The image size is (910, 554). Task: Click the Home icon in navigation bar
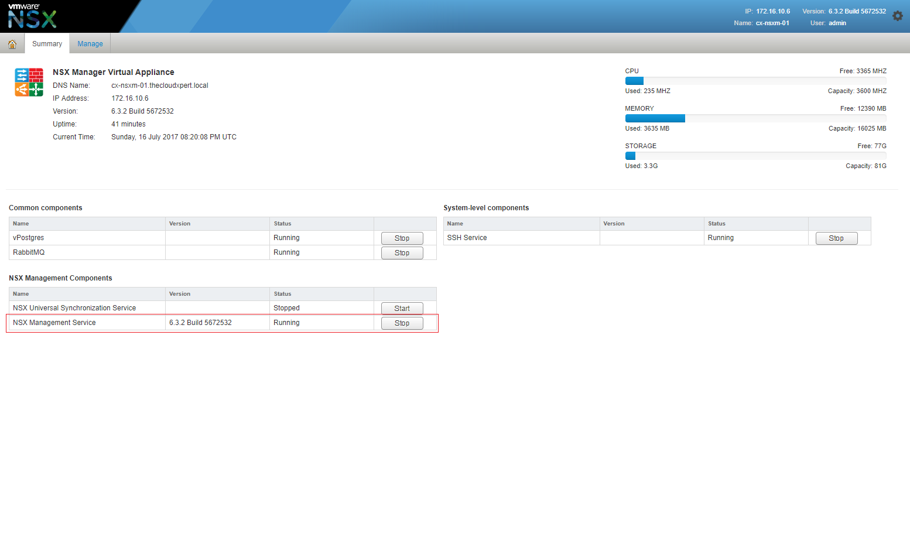point(12,44)
